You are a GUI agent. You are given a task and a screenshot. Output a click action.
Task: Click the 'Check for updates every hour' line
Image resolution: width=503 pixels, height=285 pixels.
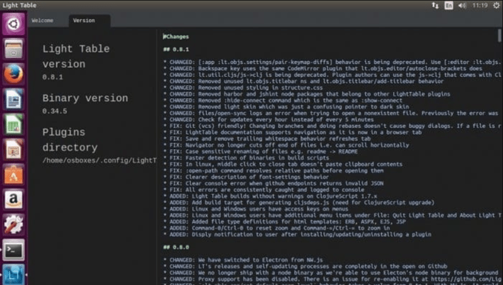268,120
